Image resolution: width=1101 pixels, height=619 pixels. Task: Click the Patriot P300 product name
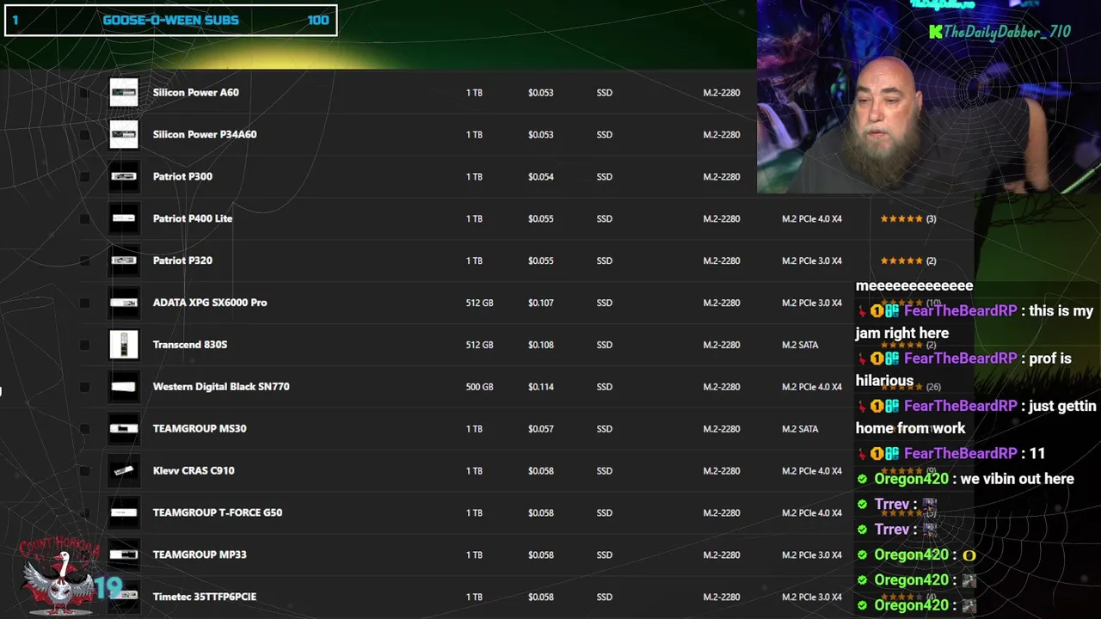click(x=182, y=176)
